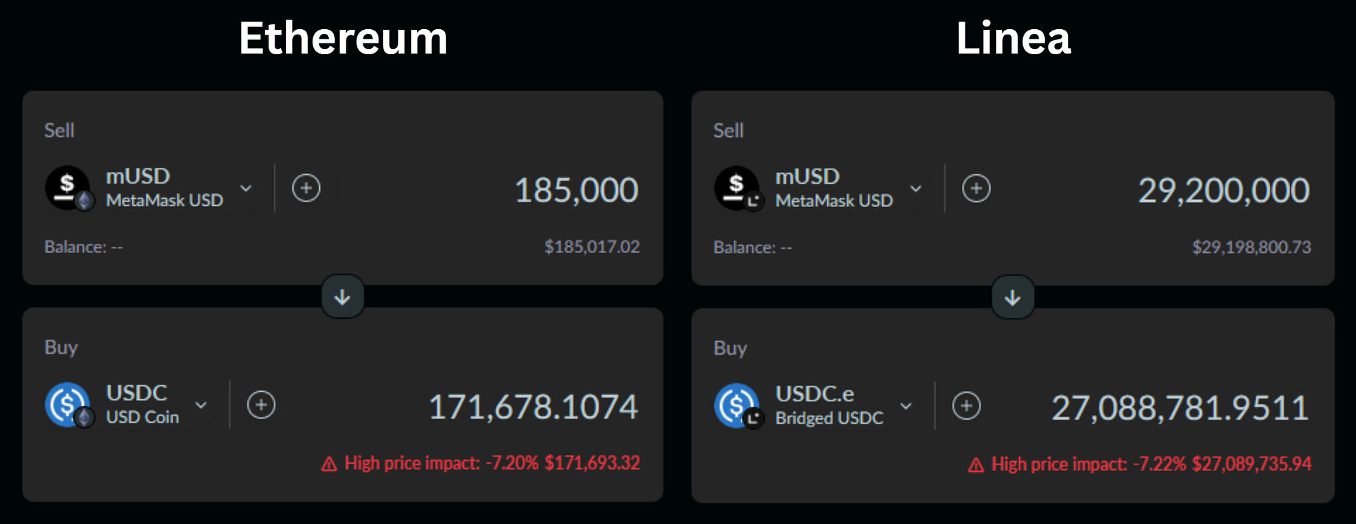Open Ethereum USDC buy token dropdown
The height and width of the screenshot is (524, 1356).
tap(201, 405)
